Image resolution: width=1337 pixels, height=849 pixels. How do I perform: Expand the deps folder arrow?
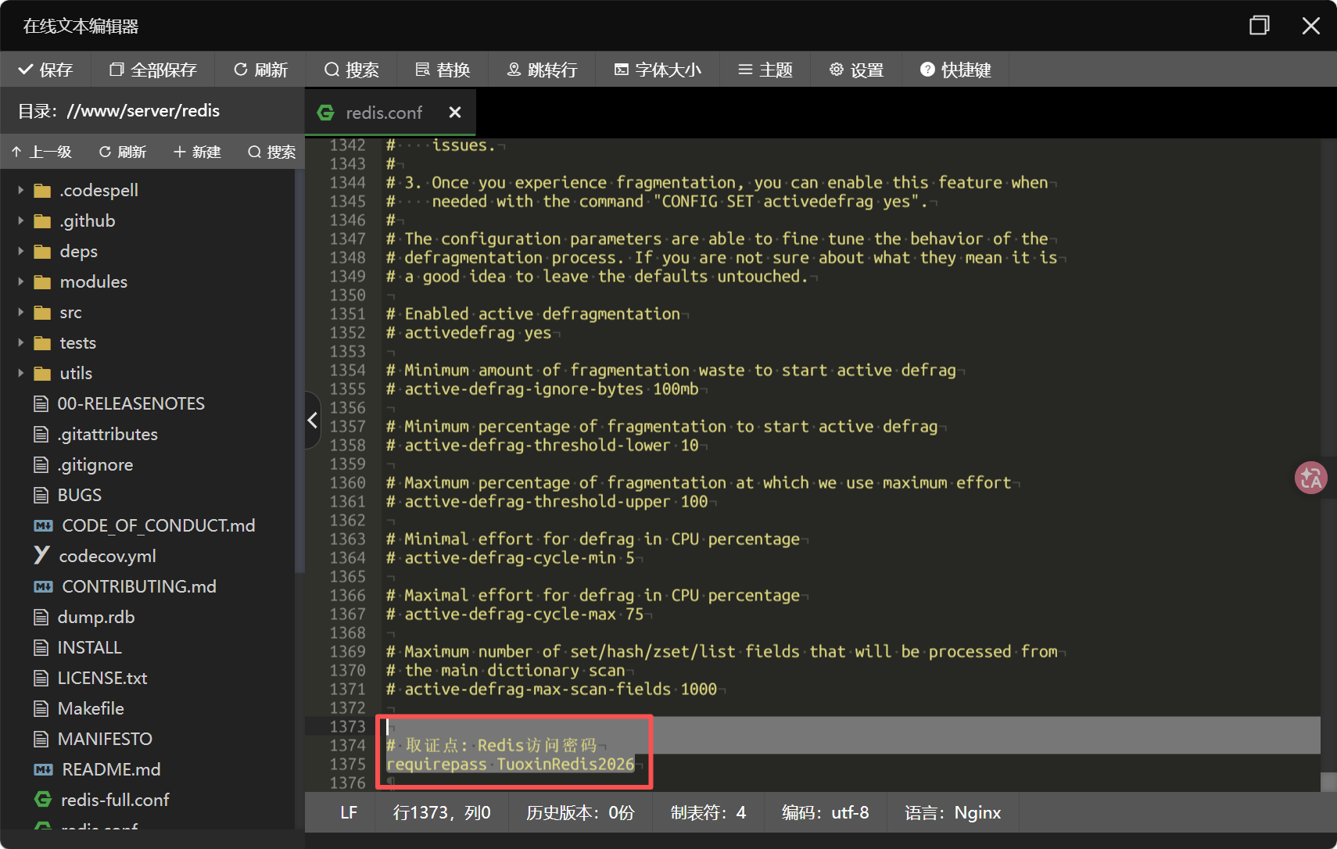point(21,251)
